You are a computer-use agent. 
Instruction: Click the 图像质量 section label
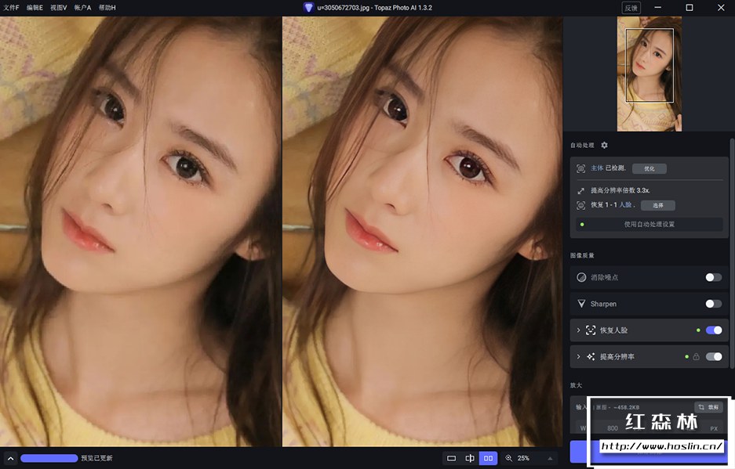coord(582,255)
